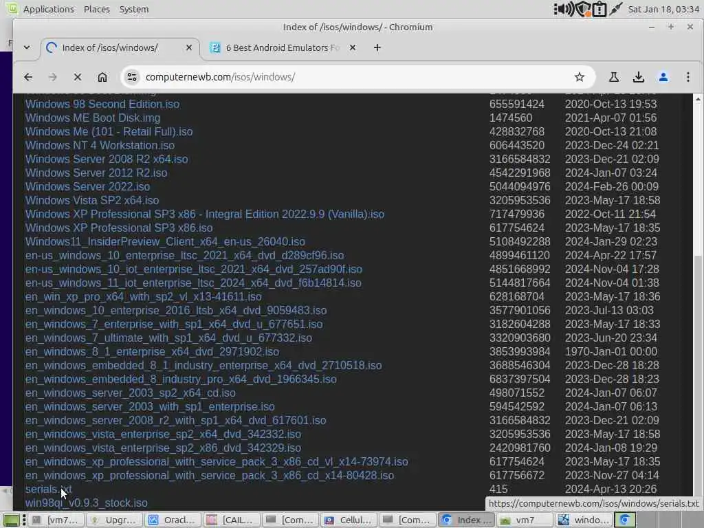704x528 pixels.
Task: Click the address bar URL
Action: (220, 77)
